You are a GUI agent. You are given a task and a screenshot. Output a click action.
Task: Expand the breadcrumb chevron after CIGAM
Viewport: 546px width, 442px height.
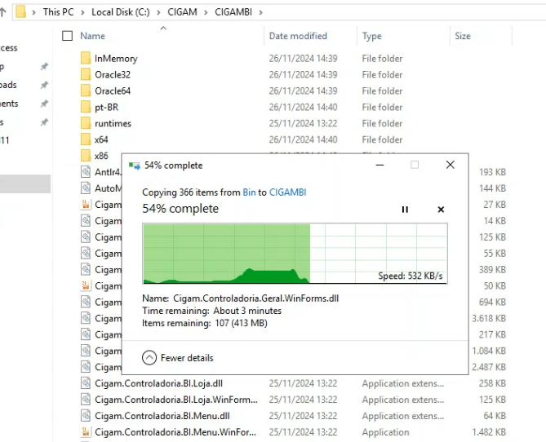pos(206,12)
